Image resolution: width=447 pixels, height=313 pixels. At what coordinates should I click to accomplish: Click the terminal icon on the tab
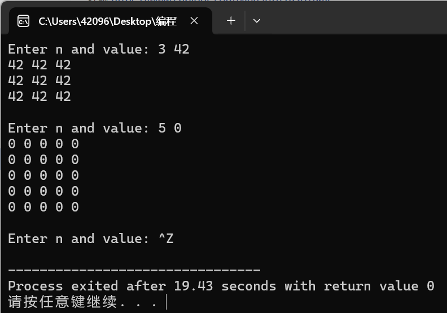(x=23, y=21)
